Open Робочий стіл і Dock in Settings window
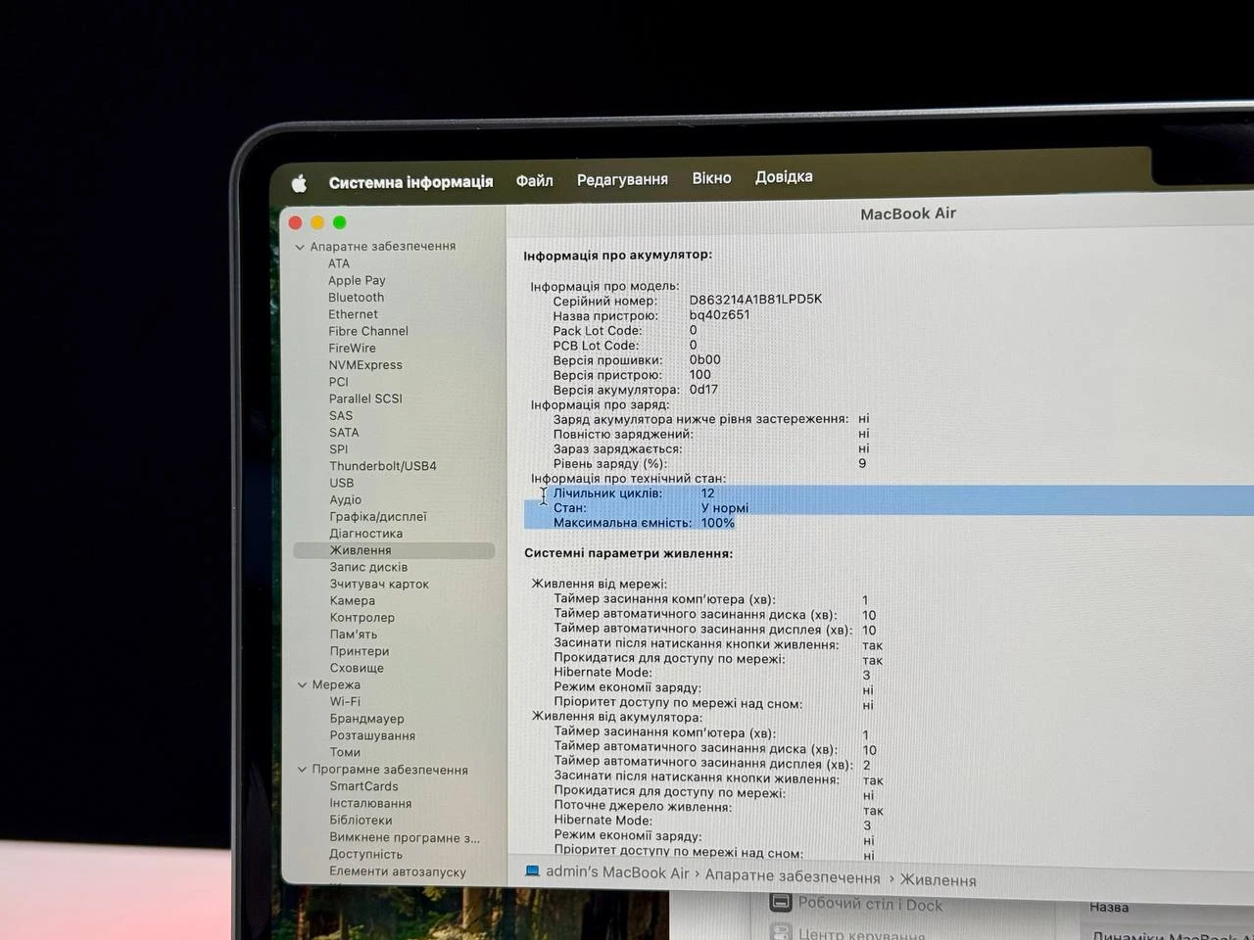The height and width of the screenshot is (940, 1254). [855, 904]
